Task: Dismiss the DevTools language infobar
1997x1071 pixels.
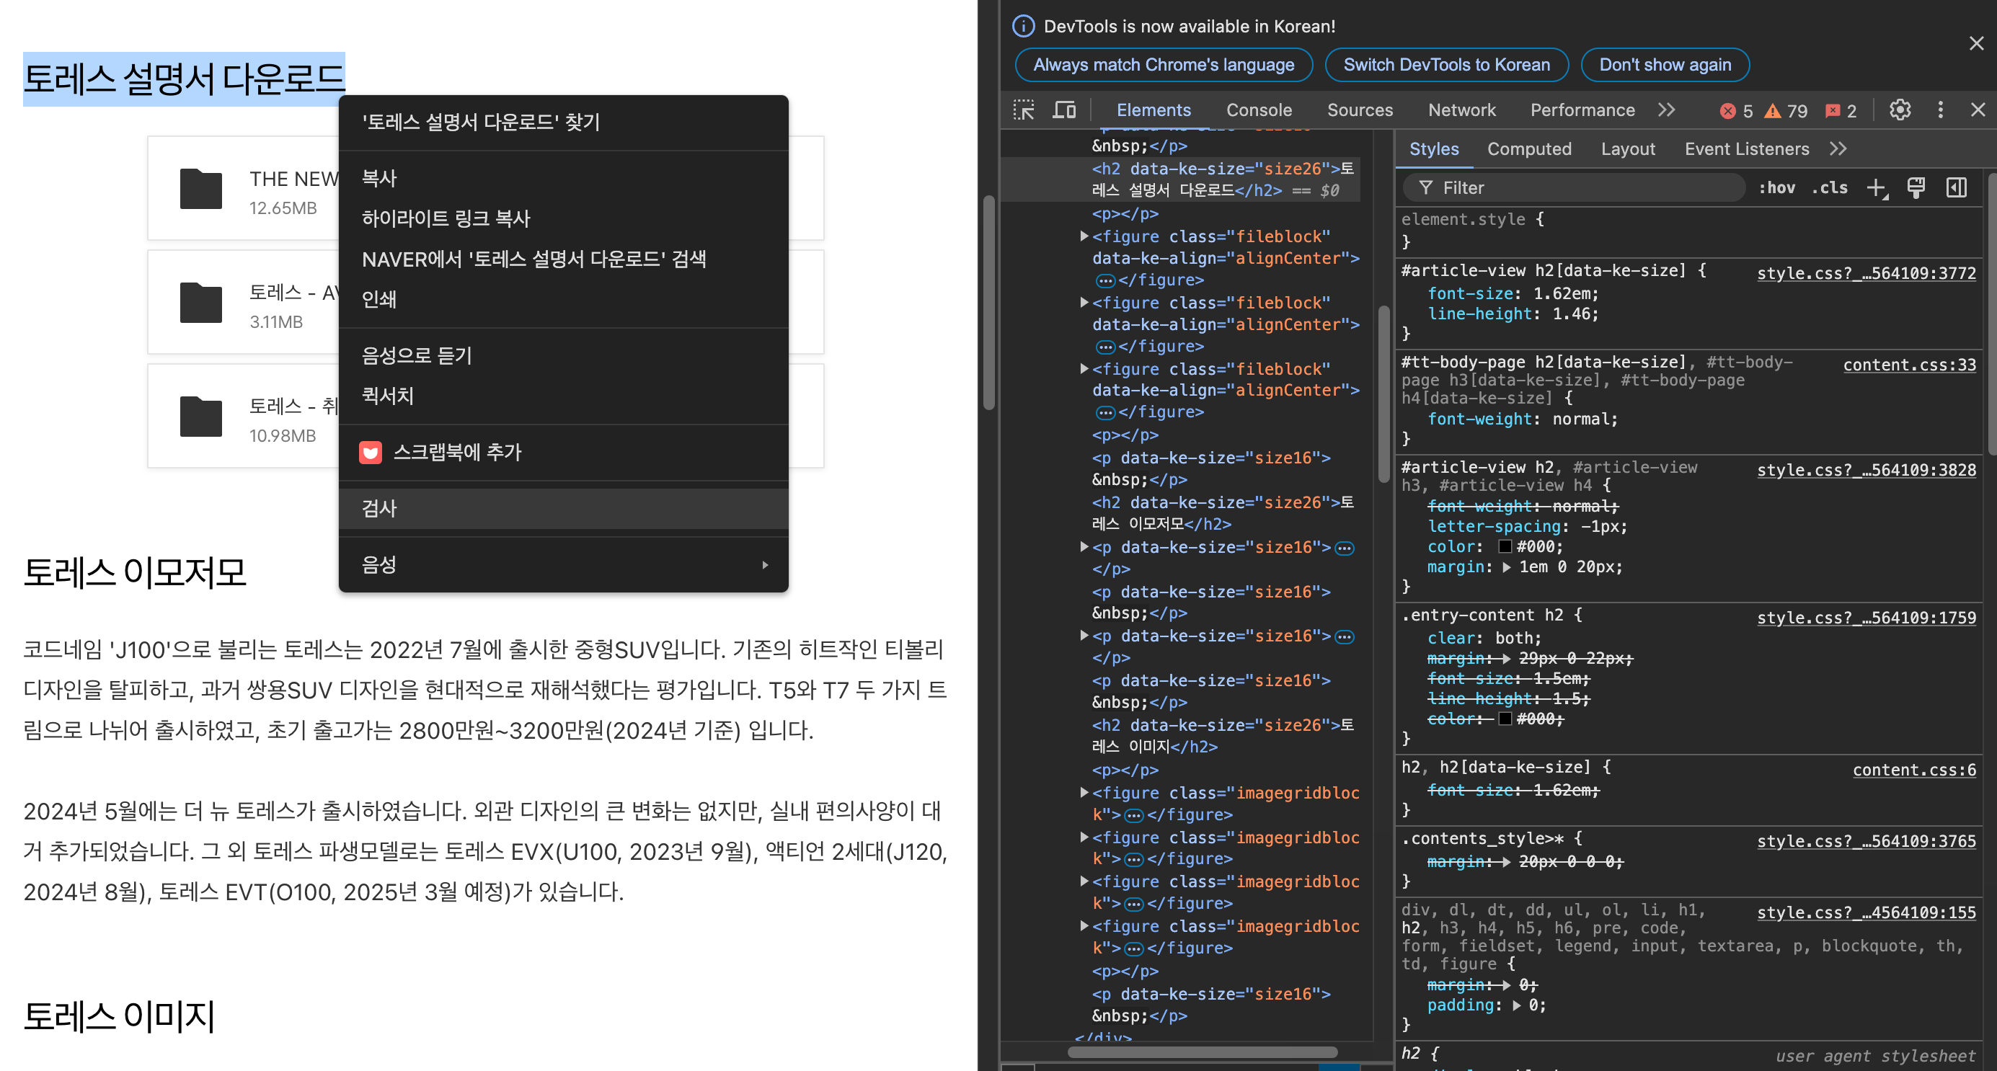Action: pyautogui.click(x=1976, y=43)
